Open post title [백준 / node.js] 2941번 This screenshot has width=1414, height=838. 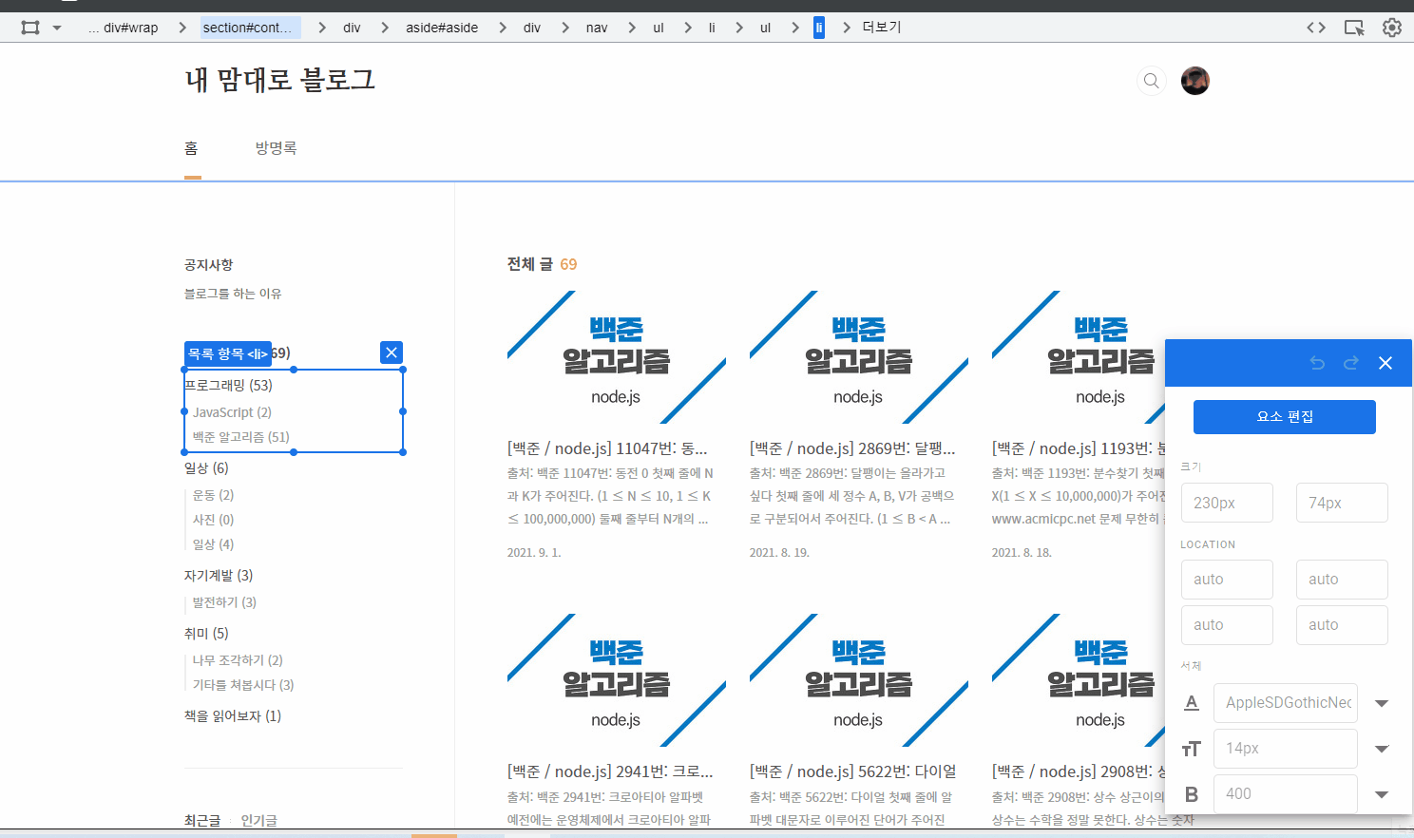tap(610, 771)
